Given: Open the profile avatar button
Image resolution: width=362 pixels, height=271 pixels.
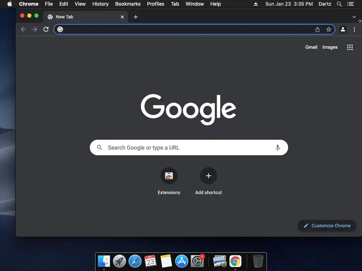Looking at the screenshot, I should pos(343,29).
